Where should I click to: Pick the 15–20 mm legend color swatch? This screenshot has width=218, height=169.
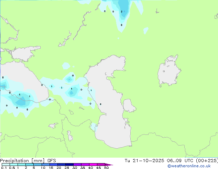tap(54, 165)
